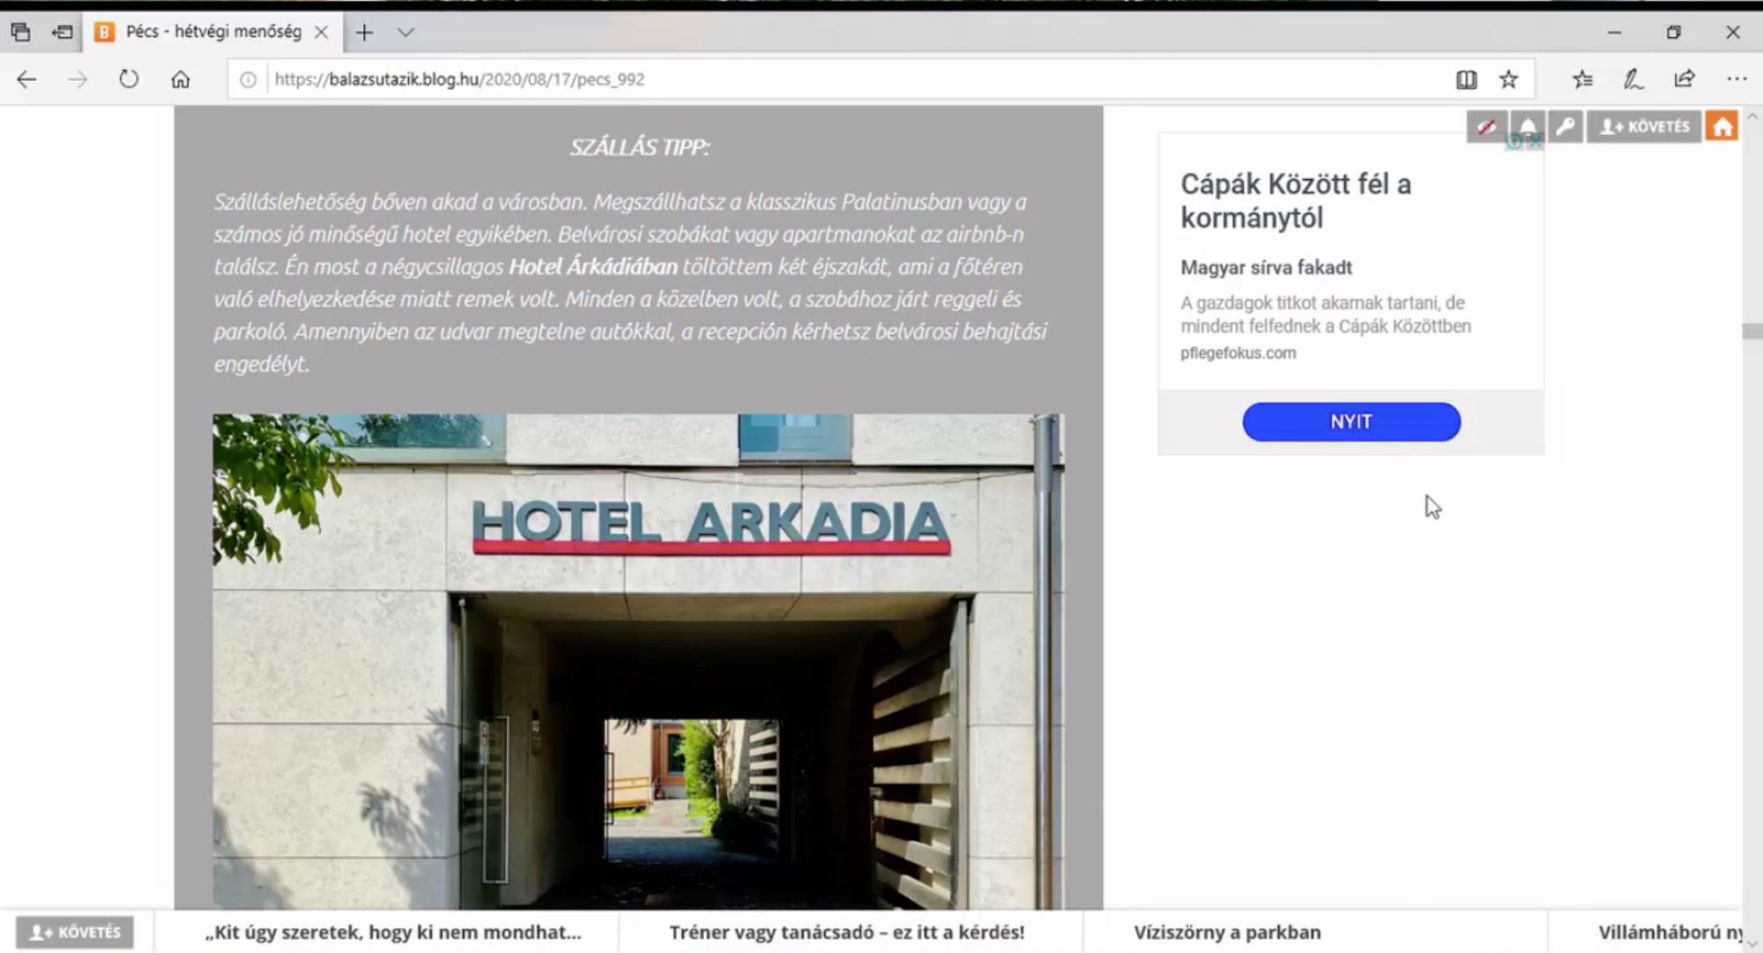This screenshot has width=1763, height=953.
Task: Open the Víziszörny a parkban article
Action: pyautogui.click(x=1228, y=932)
